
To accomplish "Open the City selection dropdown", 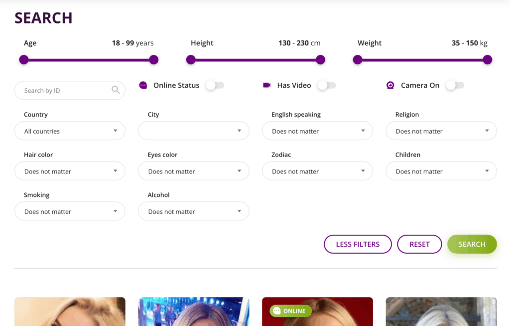I will [193, 131].
